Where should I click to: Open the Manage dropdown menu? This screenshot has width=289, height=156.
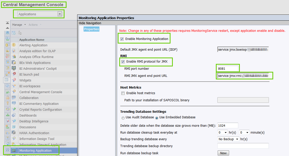19,25
